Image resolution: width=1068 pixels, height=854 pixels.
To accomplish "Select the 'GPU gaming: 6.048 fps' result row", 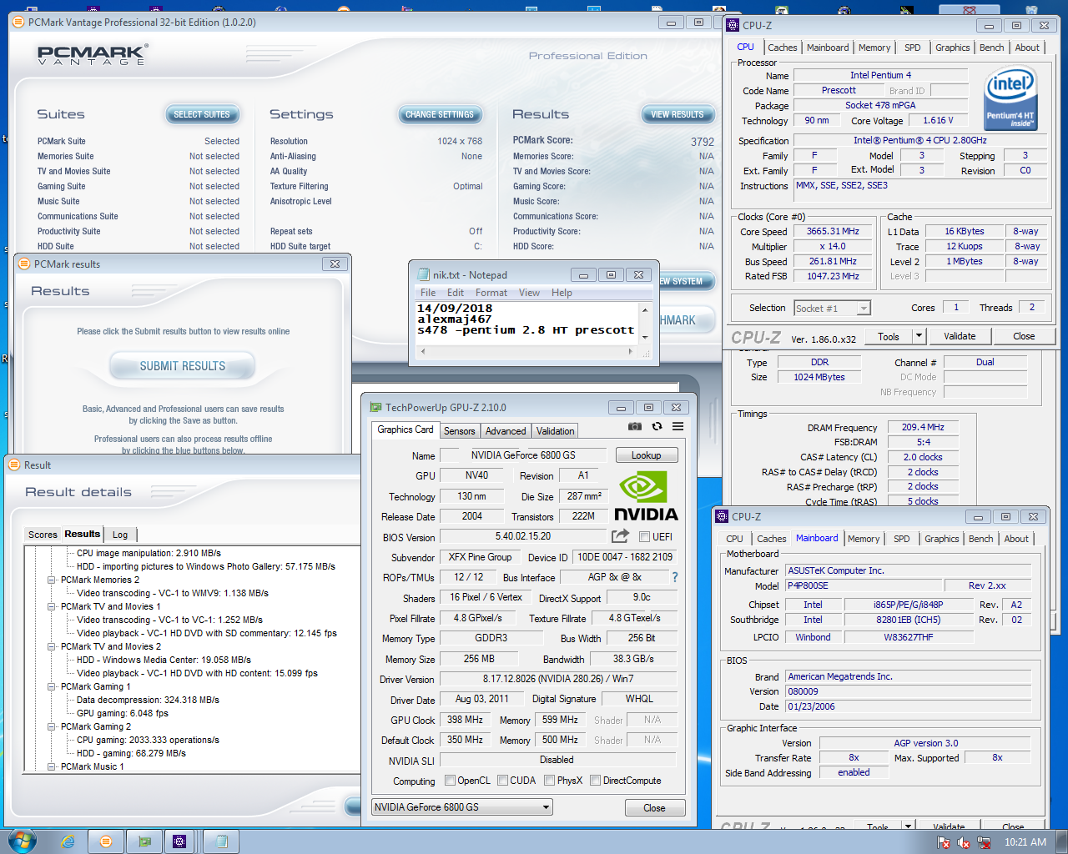I will [123, 713].
